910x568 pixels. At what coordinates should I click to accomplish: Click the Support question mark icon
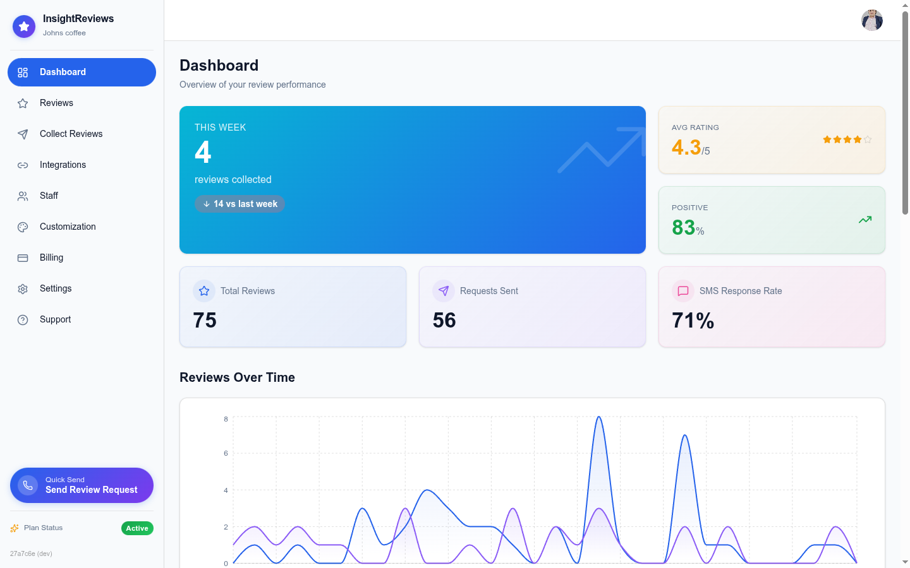tap(23, 319)
